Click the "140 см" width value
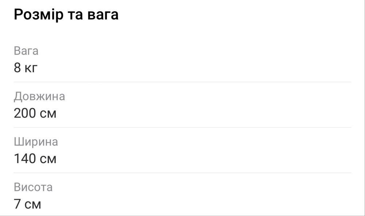This screenshot has height=216, width=365. tap(35, 159)
